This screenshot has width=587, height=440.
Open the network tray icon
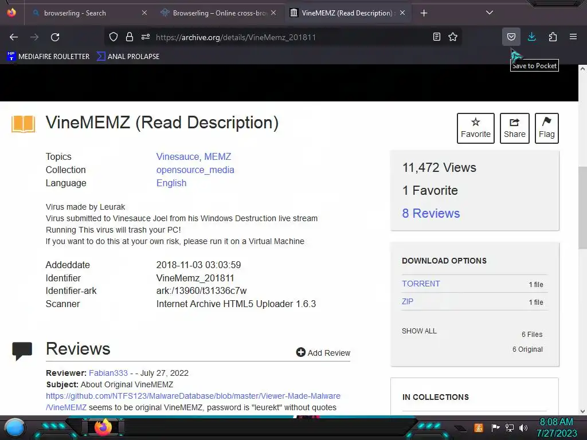coord(510,427)
